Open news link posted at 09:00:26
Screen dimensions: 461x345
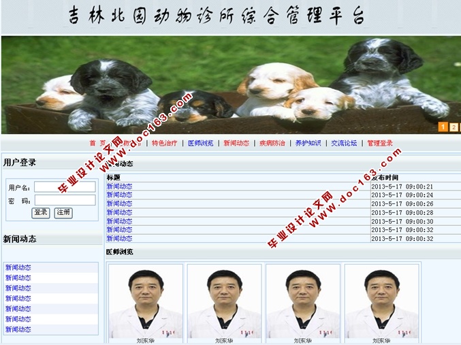pos(119,203)
